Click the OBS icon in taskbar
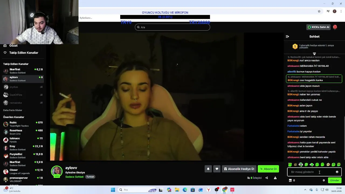 tap(216, 190)
